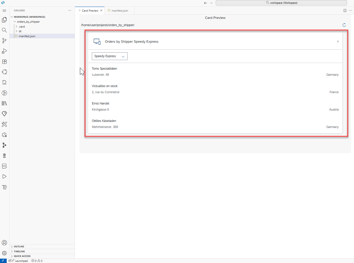Click the play triangle icon in activity bar
Viewport: 354px width, 263px height.
4,176
